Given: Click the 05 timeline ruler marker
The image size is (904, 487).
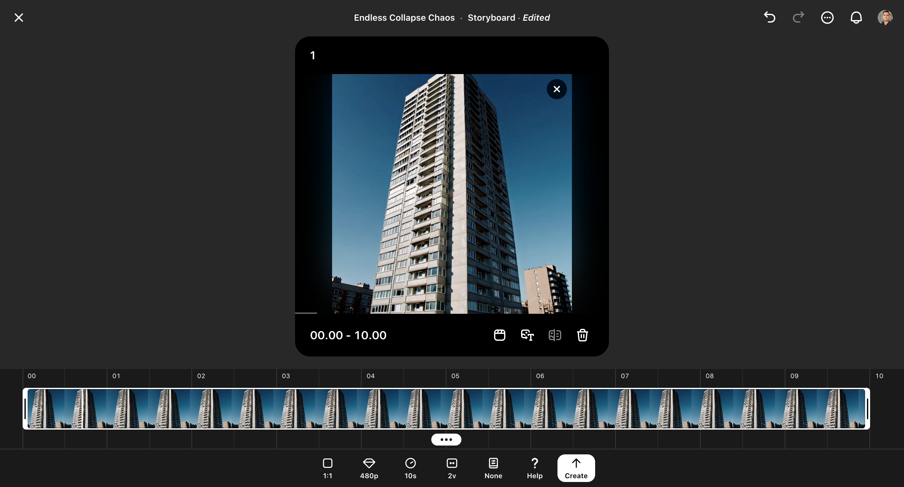Looking at the screenshot, I should pos(455,376).
